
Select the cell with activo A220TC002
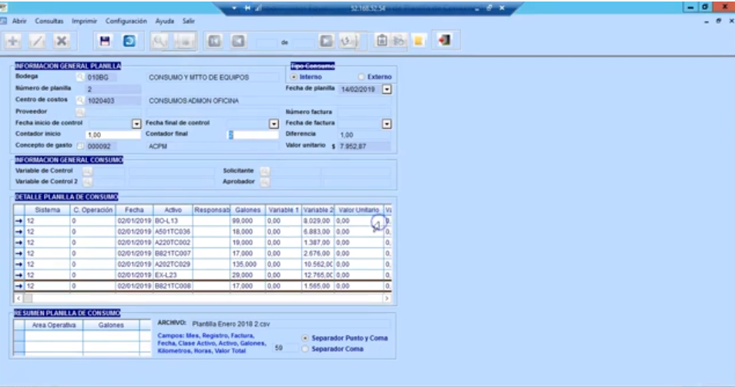[x=173, y=243]
